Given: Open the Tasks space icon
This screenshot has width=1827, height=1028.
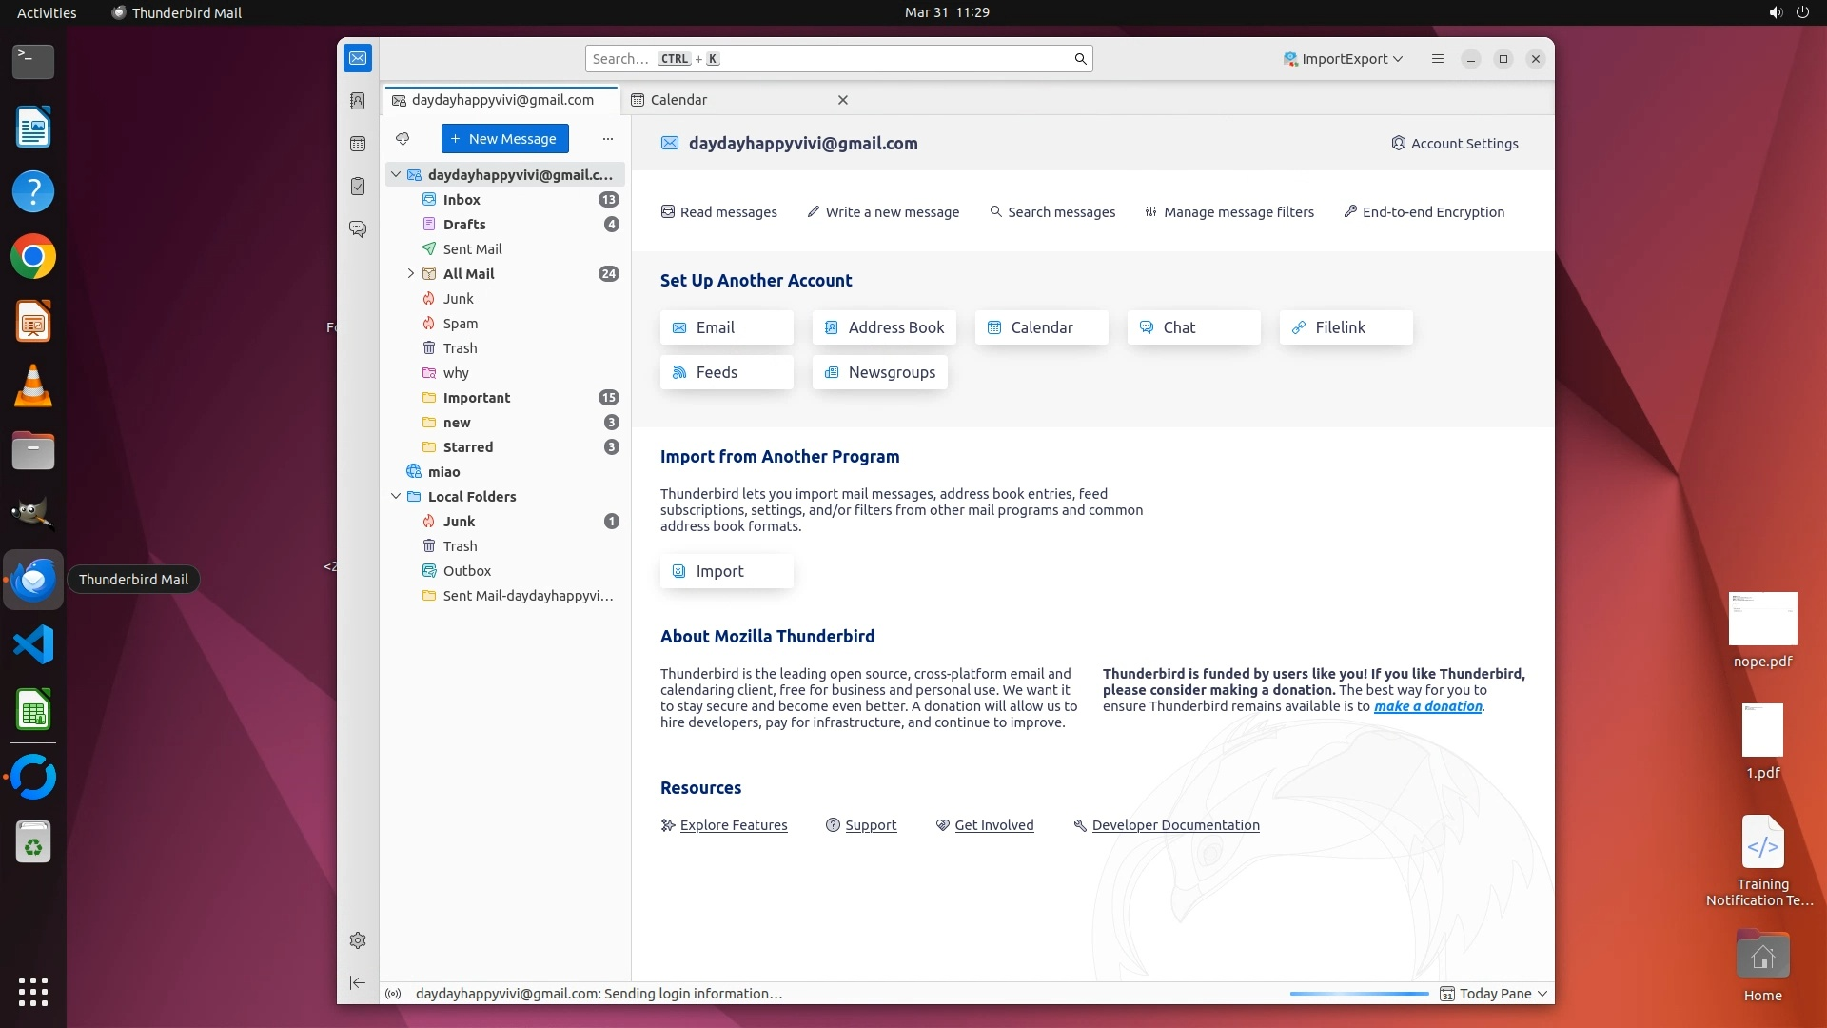Looking at the screenshot, I should pyautogui.click(x=358, y=187).
